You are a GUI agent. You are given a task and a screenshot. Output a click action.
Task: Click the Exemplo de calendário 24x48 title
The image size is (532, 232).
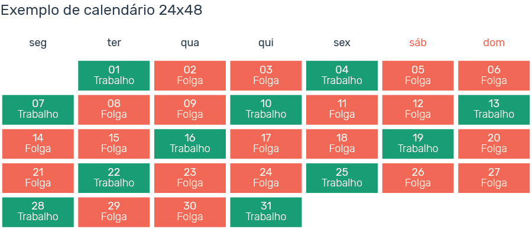tap(102, 11)
